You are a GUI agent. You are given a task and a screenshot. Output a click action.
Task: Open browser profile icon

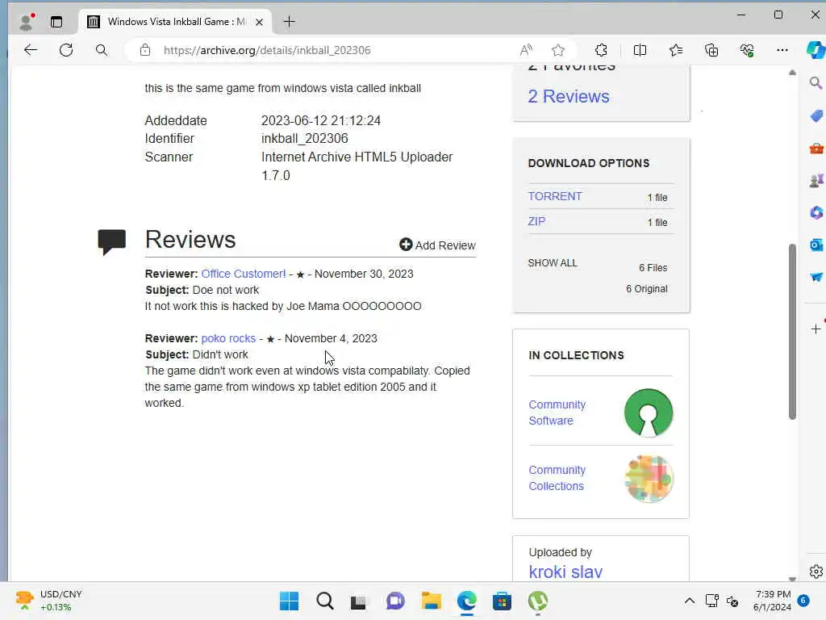click(x=26, y=22)
